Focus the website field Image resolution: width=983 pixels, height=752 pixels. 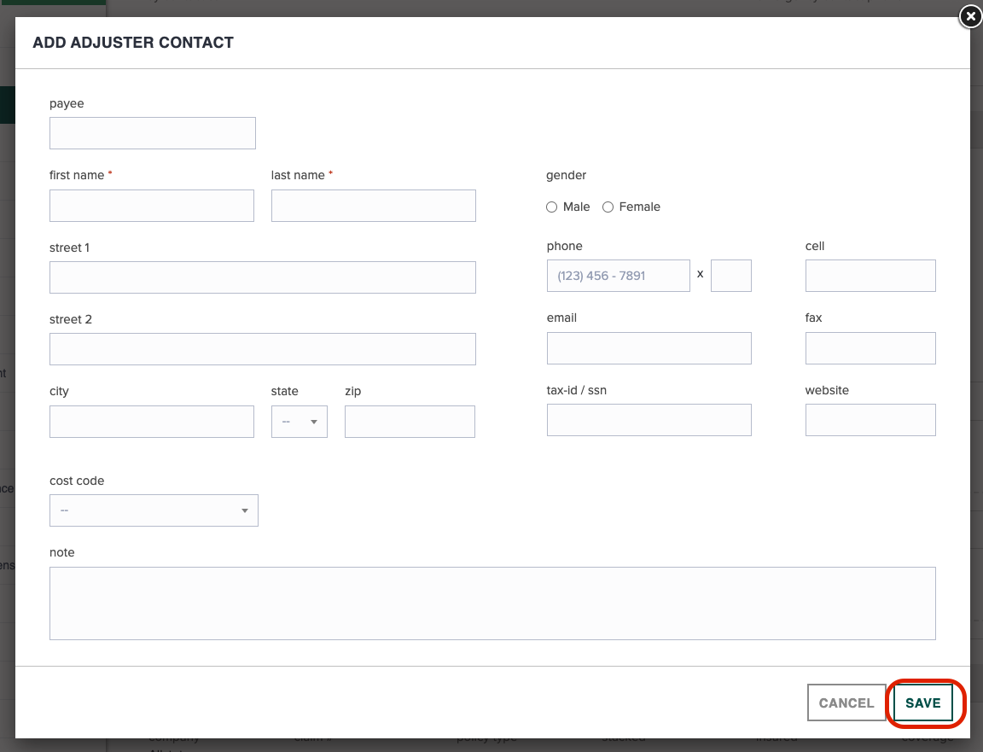[870, 420]
